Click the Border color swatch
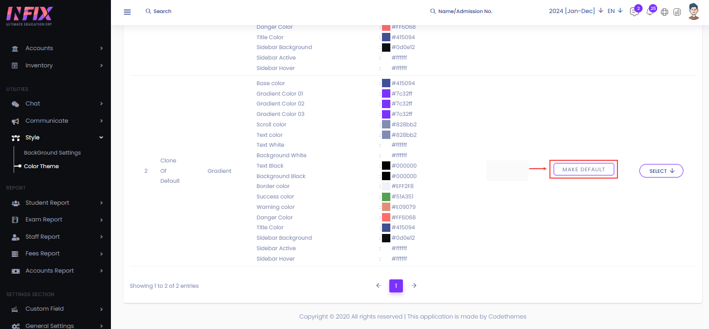 [386, 186]
